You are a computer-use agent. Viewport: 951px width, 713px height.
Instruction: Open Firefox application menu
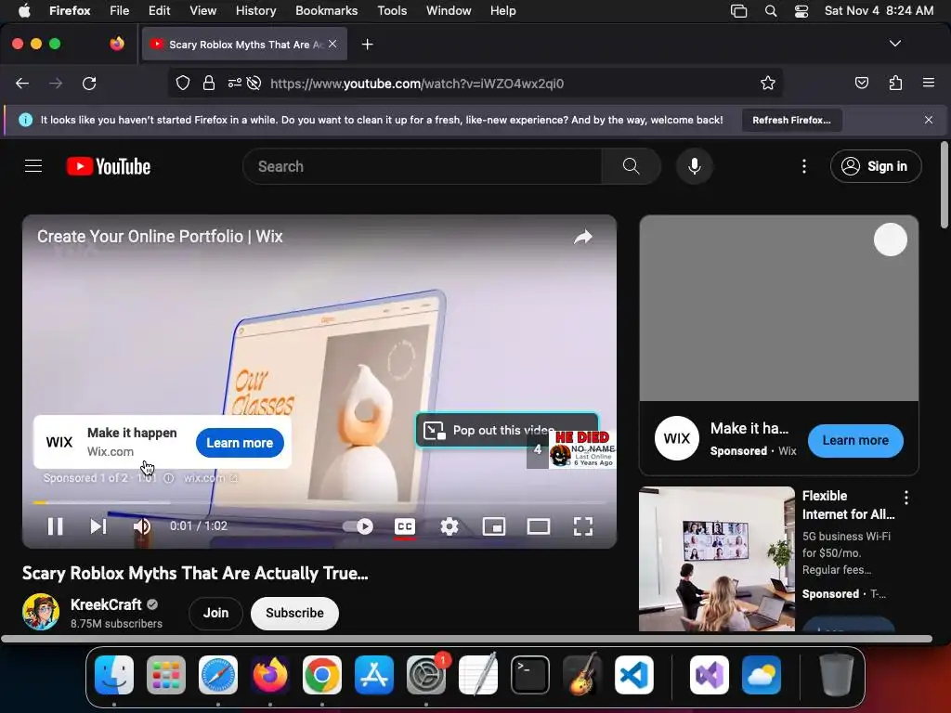pos(929,83)
